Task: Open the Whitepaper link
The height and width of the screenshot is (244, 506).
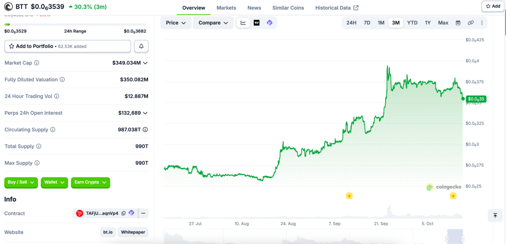Action: [x=133, y=232]
